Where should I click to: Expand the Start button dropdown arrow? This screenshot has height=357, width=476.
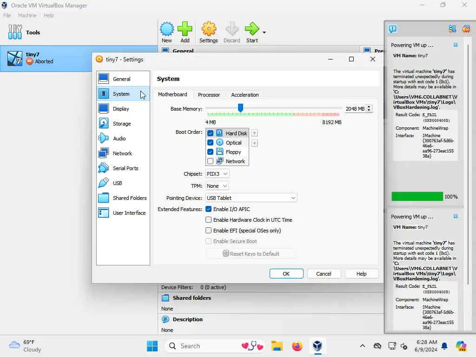coord(264,32)
